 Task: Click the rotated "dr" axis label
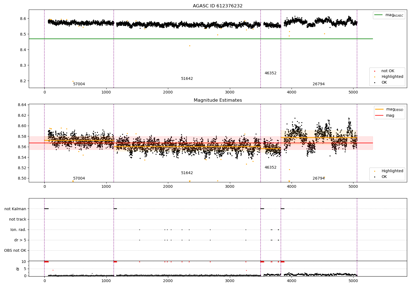[18, 269]
